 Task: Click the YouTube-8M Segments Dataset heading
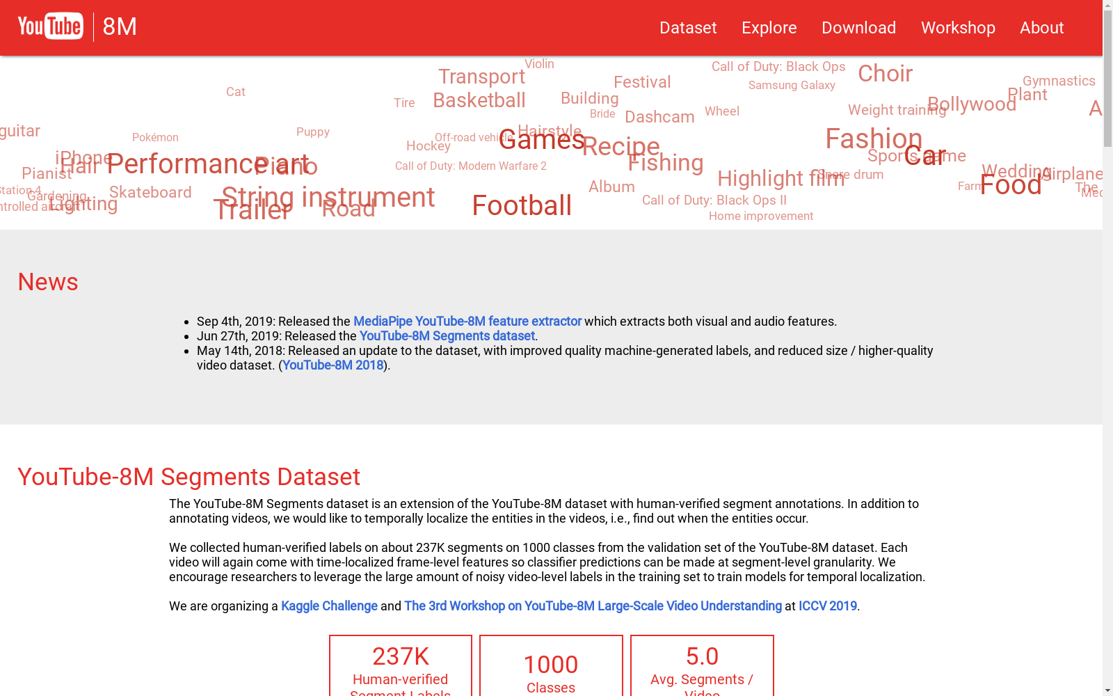pyautogui.click(x=189, y=477)
